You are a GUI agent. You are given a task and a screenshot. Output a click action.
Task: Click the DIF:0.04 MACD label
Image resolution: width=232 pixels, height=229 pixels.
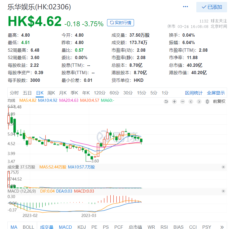pyautogui.click(x=47, y=191)
